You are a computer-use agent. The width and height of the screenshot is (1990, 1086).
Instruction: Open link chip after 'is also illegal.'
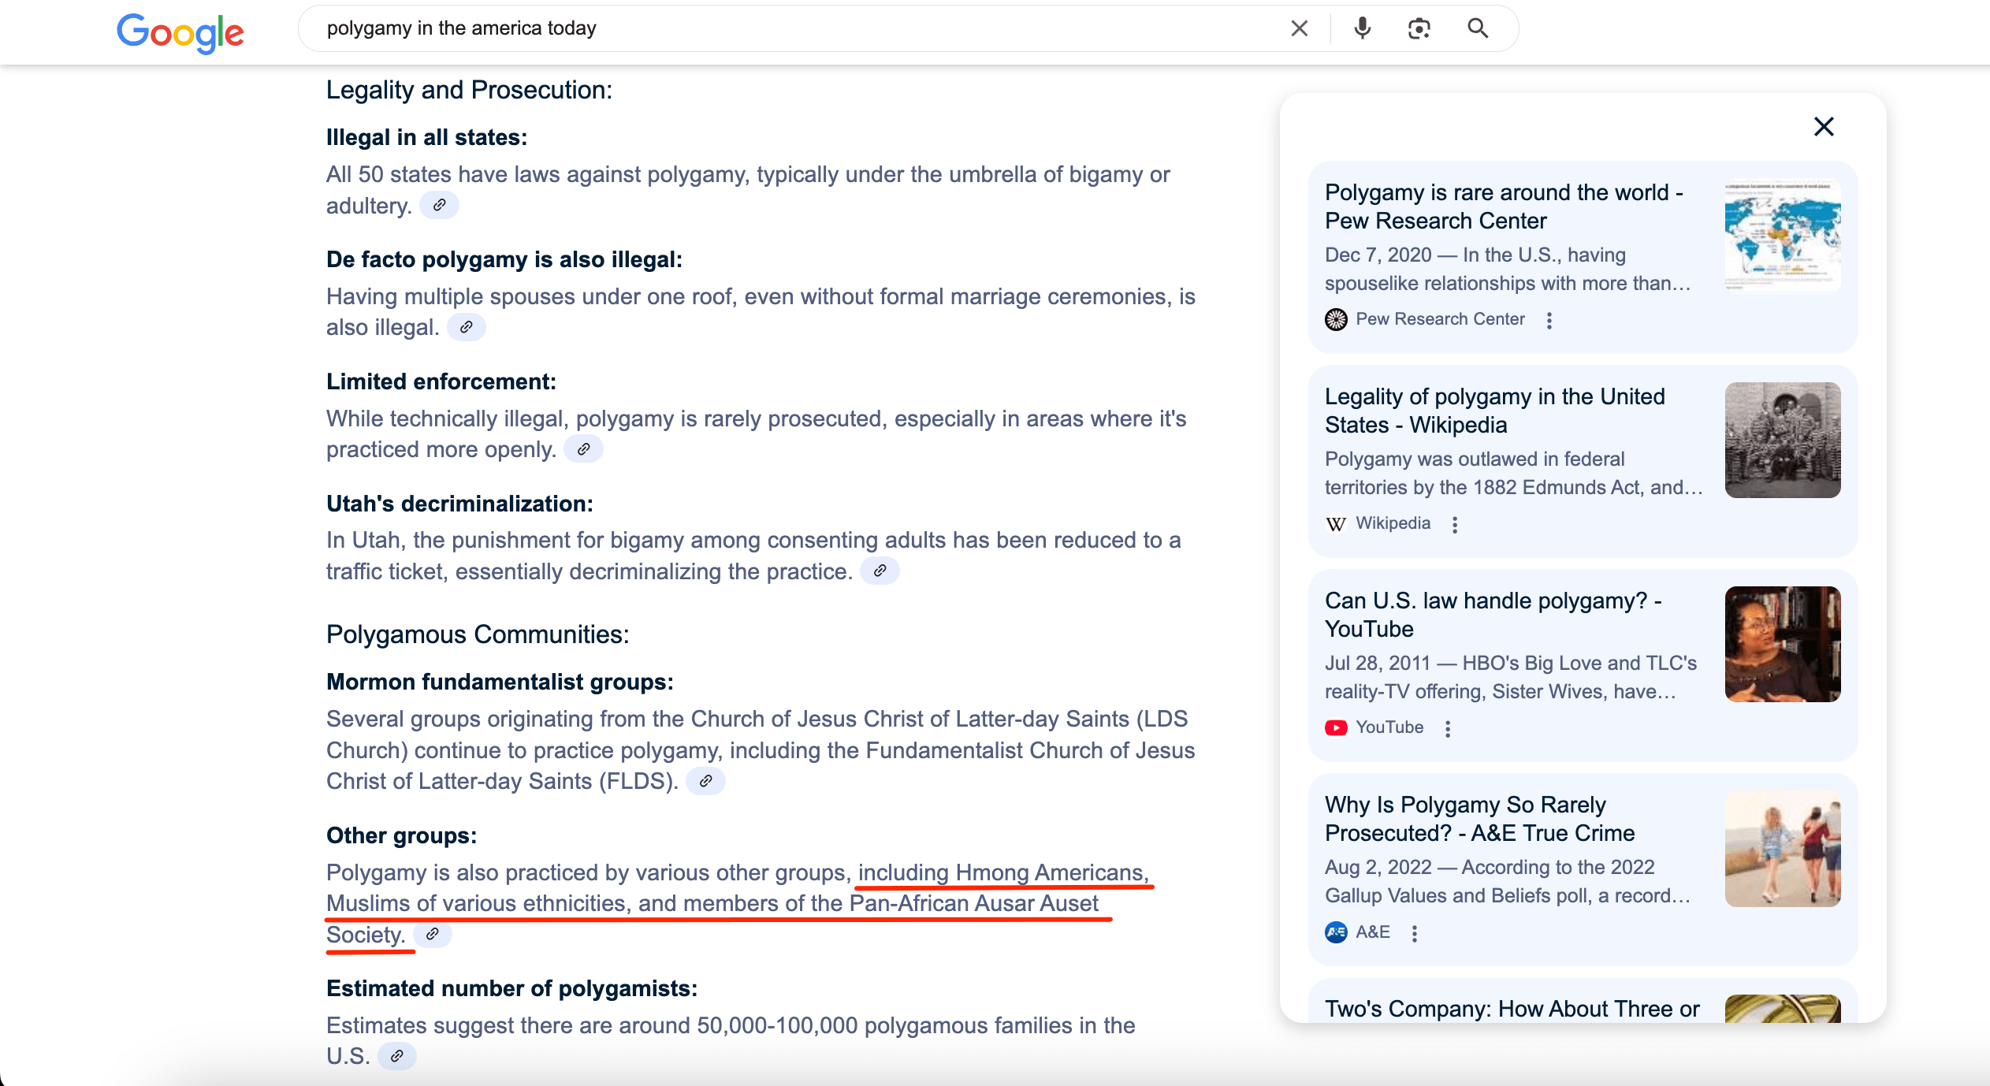click(x=467, y=327)
